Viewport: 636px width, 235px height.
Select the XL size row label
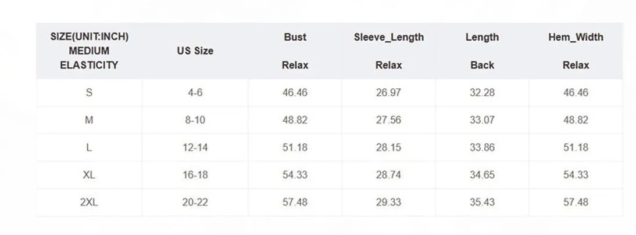(89, 175)
